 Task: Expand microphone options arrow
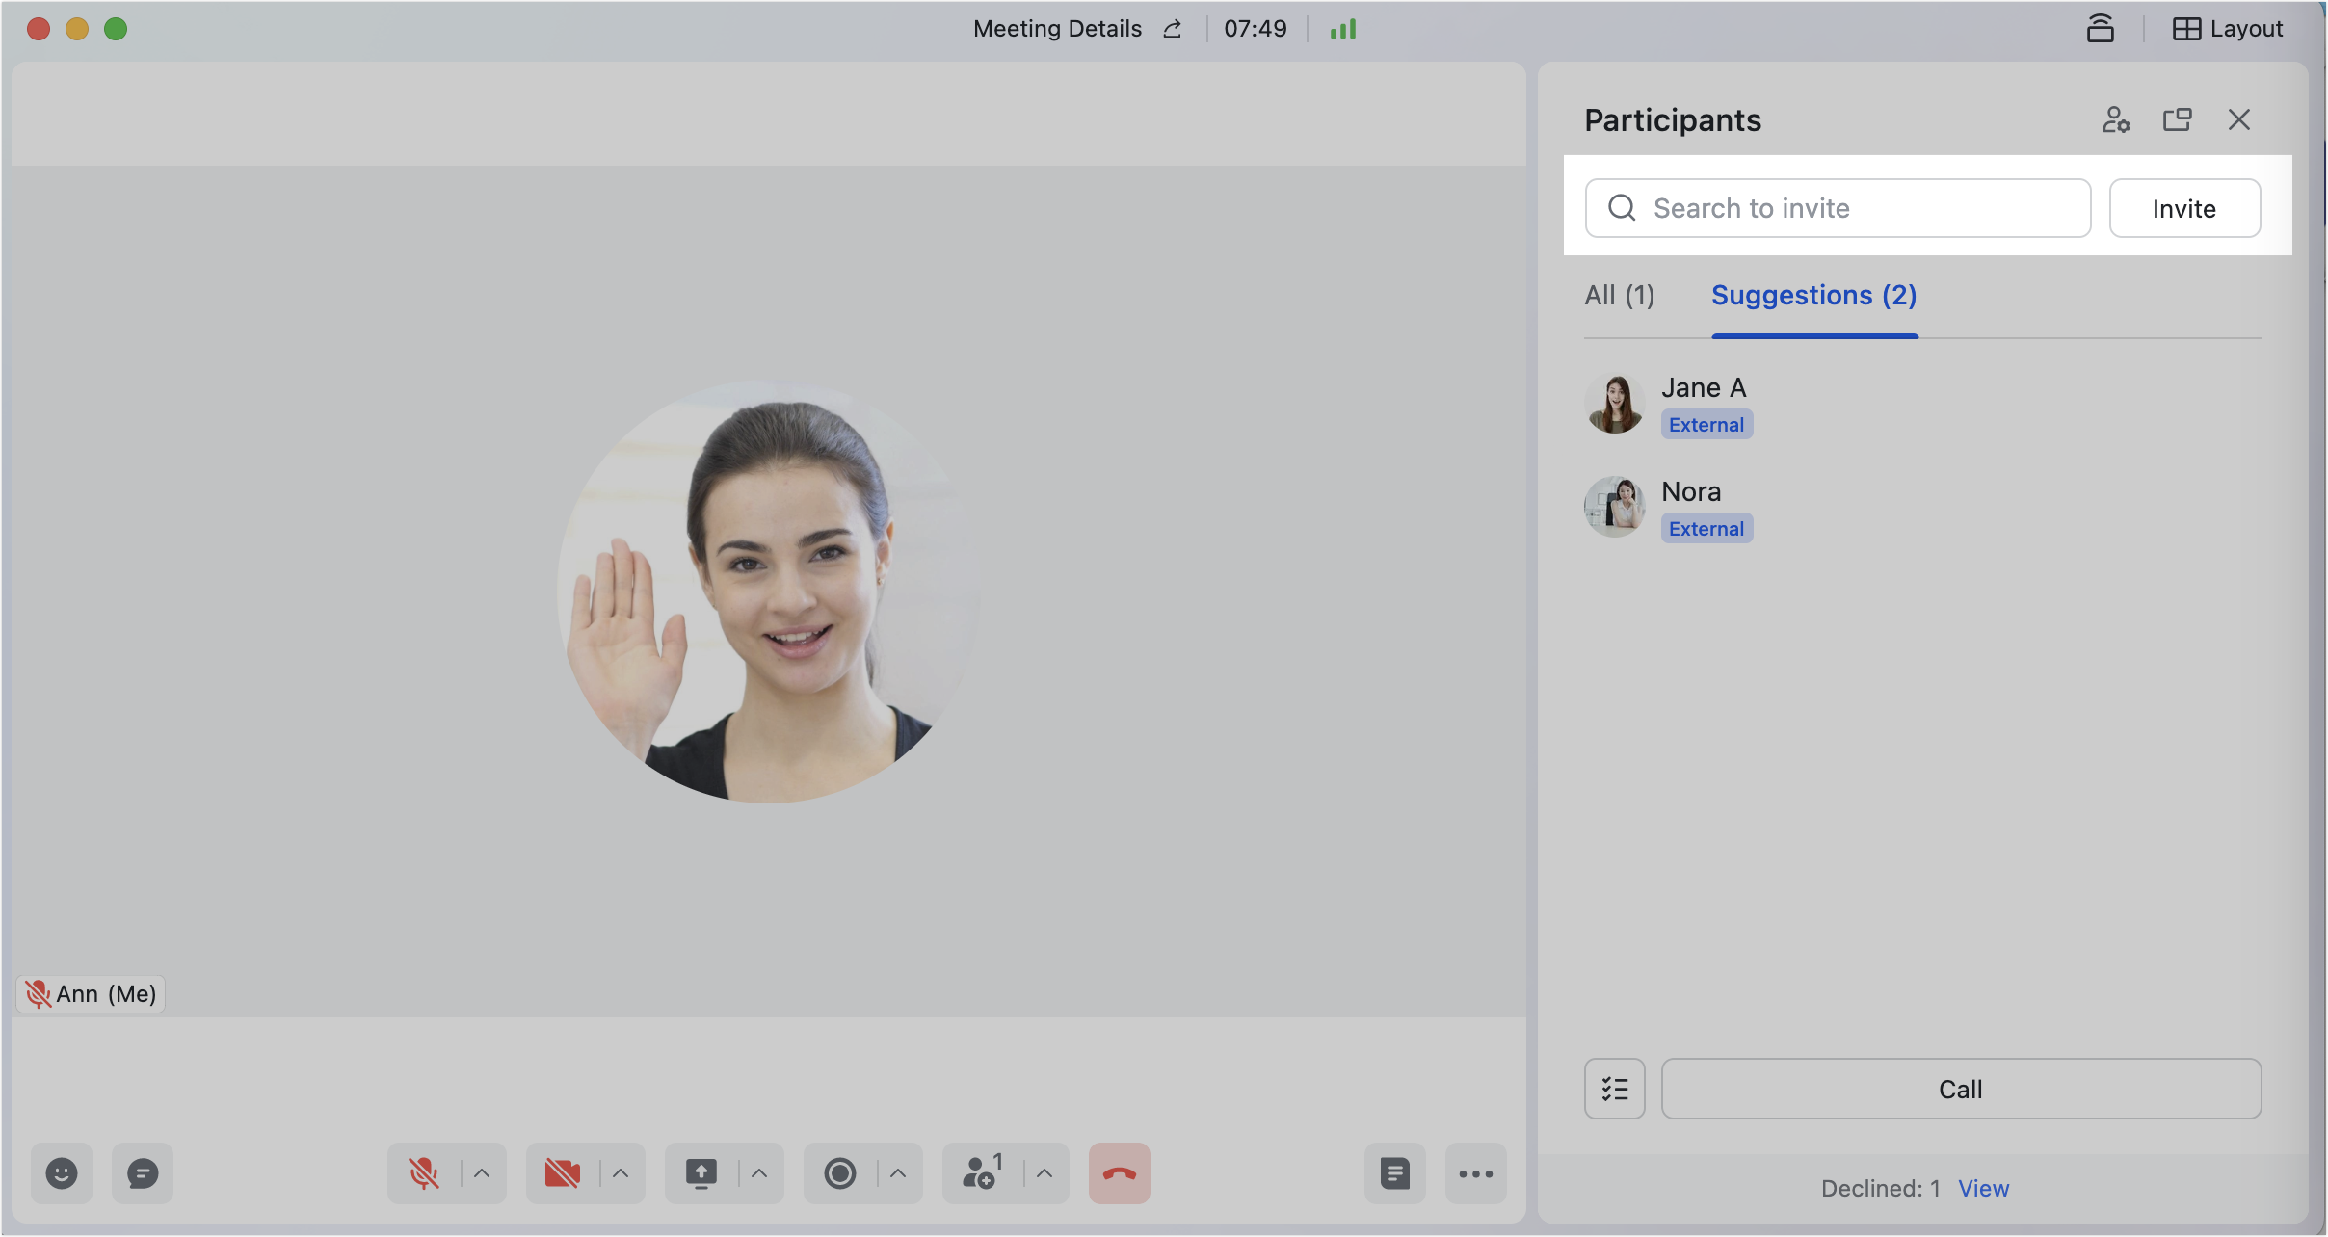point(483,1173)
